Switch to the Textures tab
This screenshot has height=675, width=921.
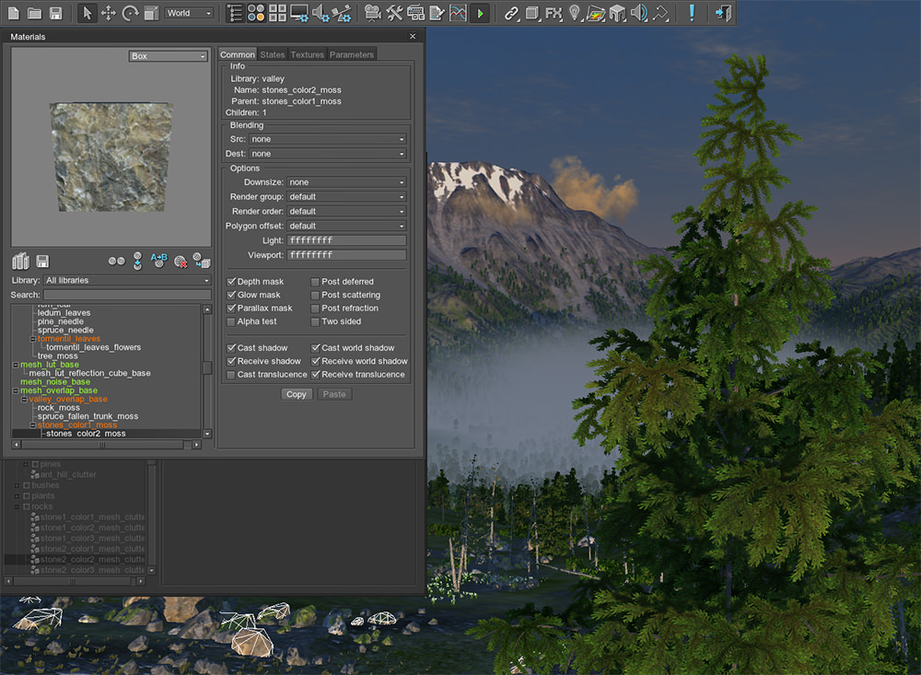point(307,54)
